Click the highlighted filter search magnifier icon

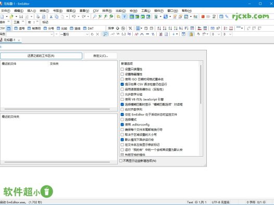(x=105, y=34)
